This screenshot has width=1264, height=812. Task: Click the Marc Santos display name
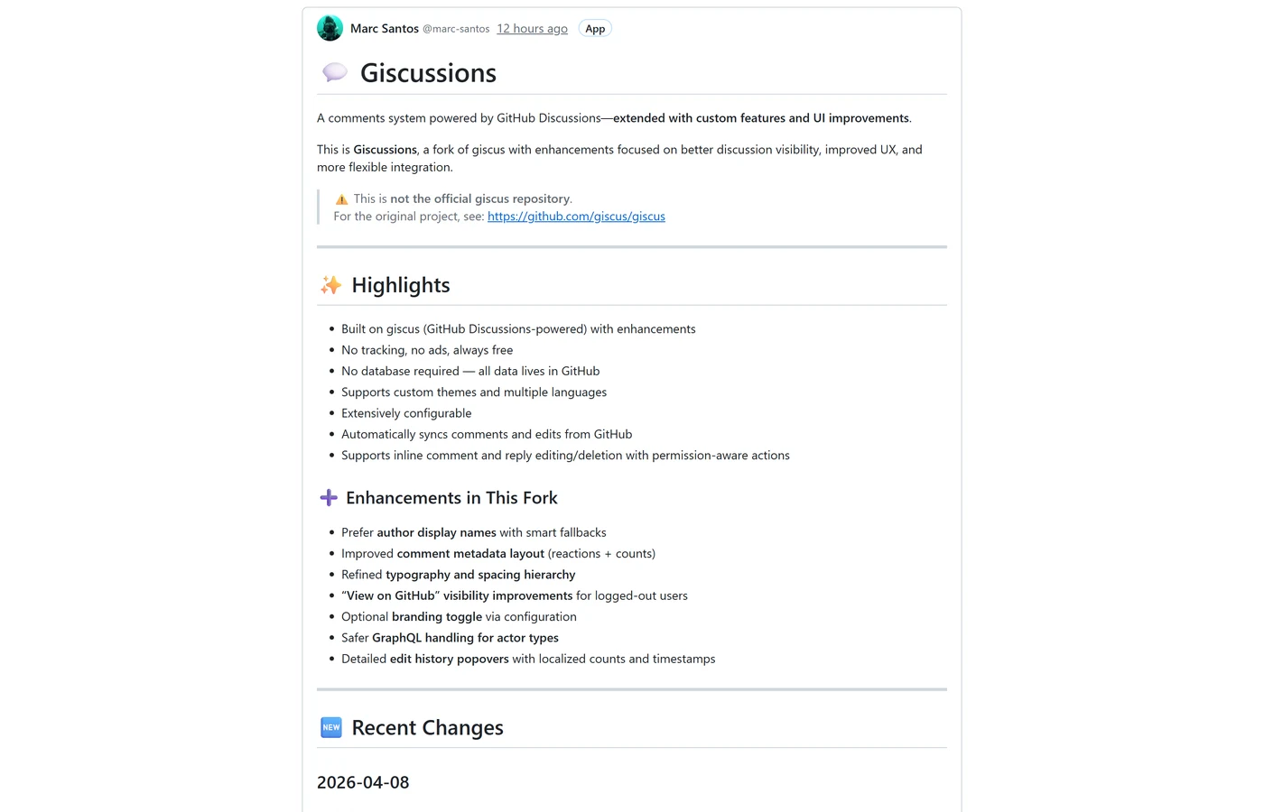pos(384,28)
